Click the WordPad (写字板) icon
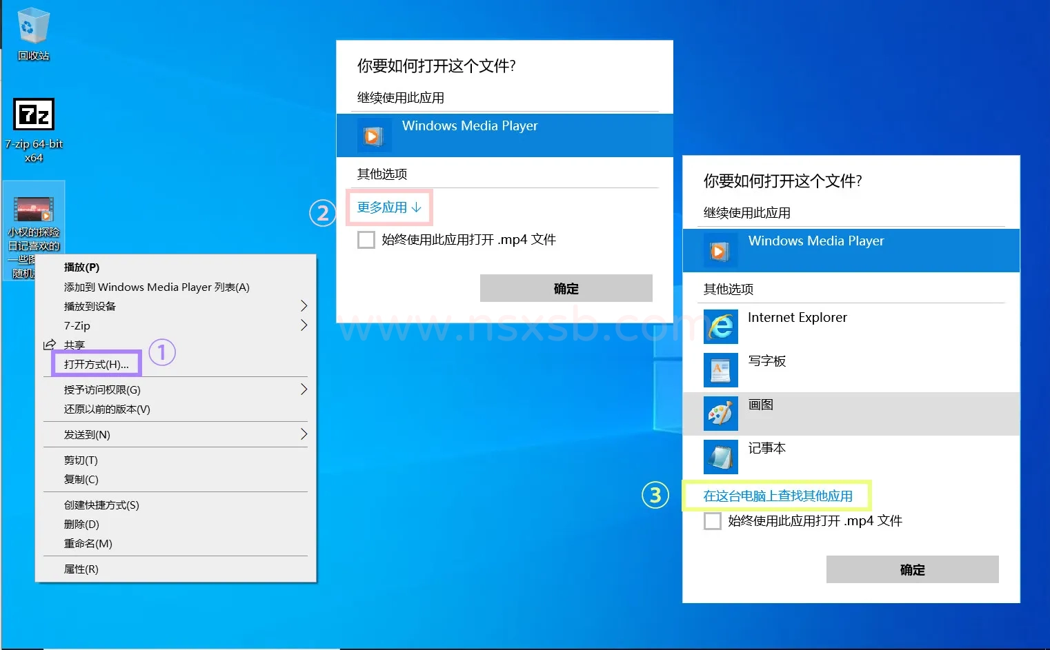 point(721,370)
